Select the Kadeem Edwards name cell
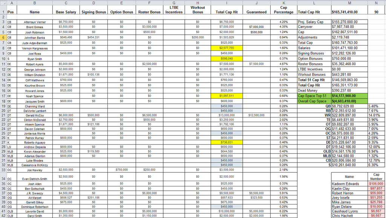Viewport: 386px width, 218px height. click(x=349, y=184)
